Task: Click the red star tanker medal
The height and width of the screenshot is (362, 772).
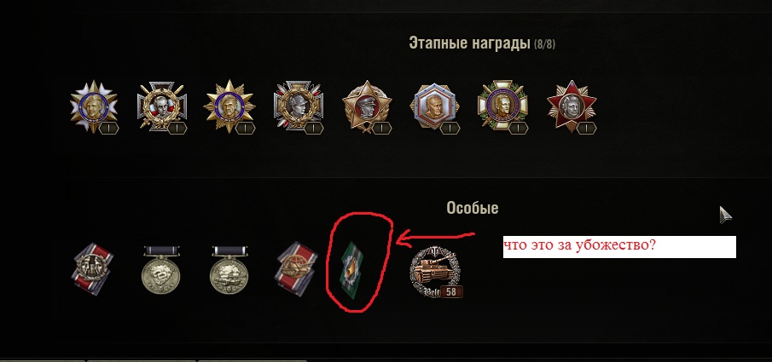Action: point(572,106)
